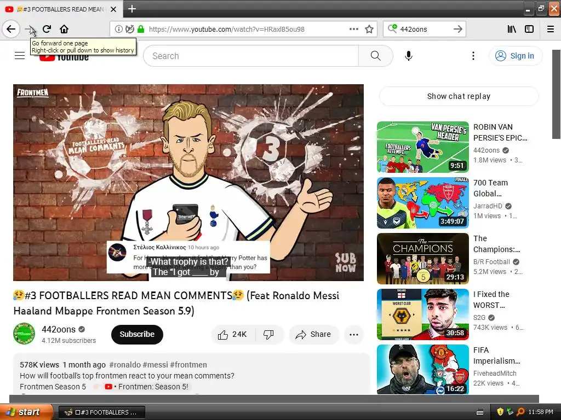Click the #ronaldo hashtag
Viewport: 561px width, 420px height.
(x=125, y=365)
